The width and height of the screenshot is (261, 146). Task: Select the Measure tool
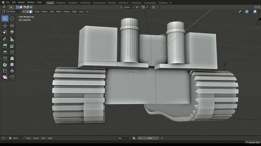click(x=12, y=39)
